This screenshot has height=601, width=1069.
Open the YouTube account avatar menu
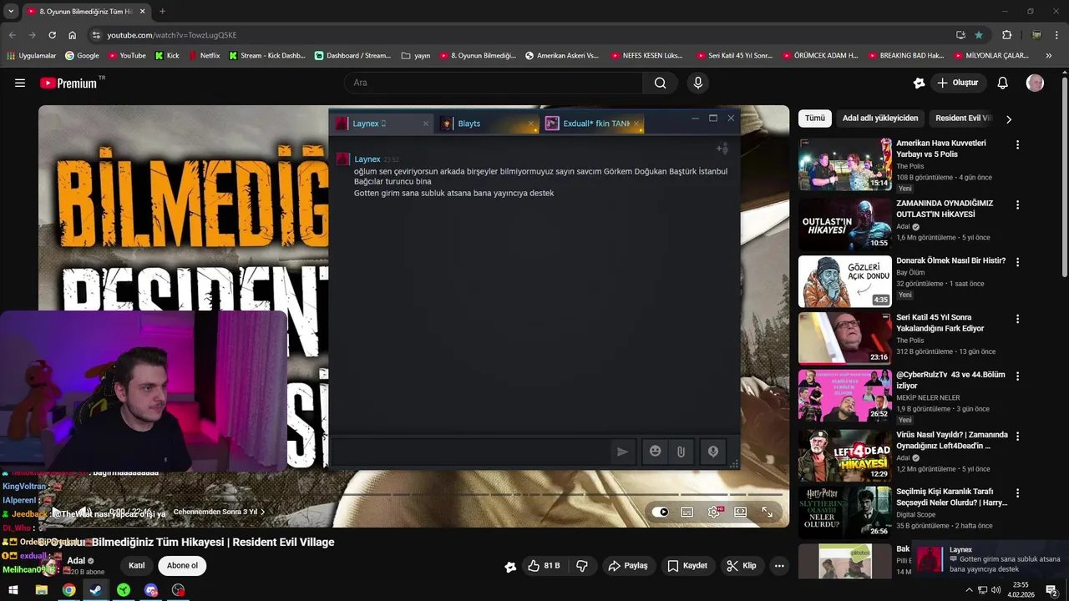1035,83
